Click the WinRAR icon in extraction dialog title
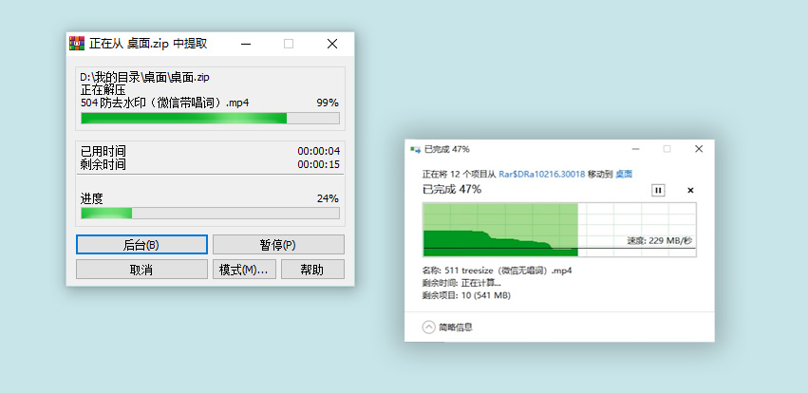808x393 pixels. (77, 44)
